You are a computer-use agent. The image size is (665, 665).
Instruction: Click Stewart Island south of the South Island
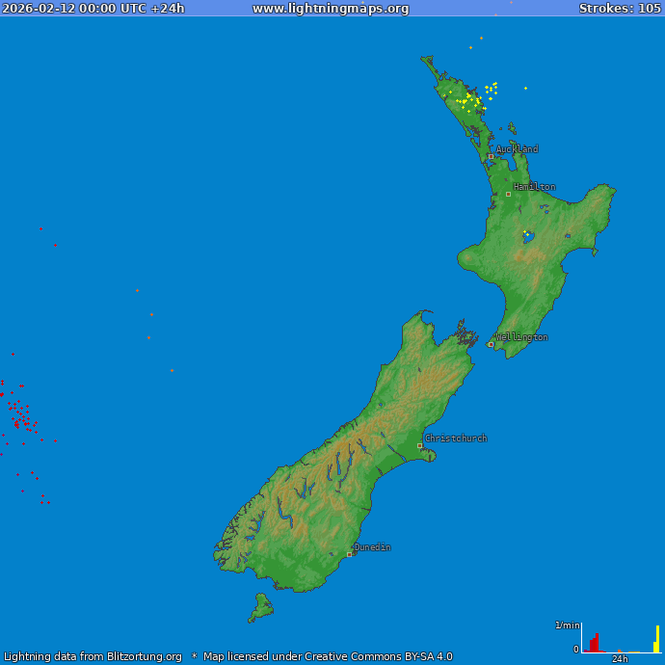click(260, 607)
